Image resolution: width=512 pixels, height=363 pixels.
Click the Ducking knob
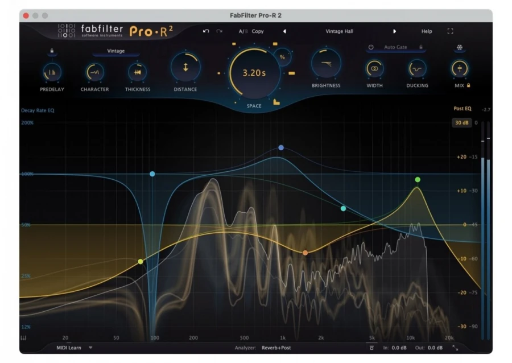point(417,68)
